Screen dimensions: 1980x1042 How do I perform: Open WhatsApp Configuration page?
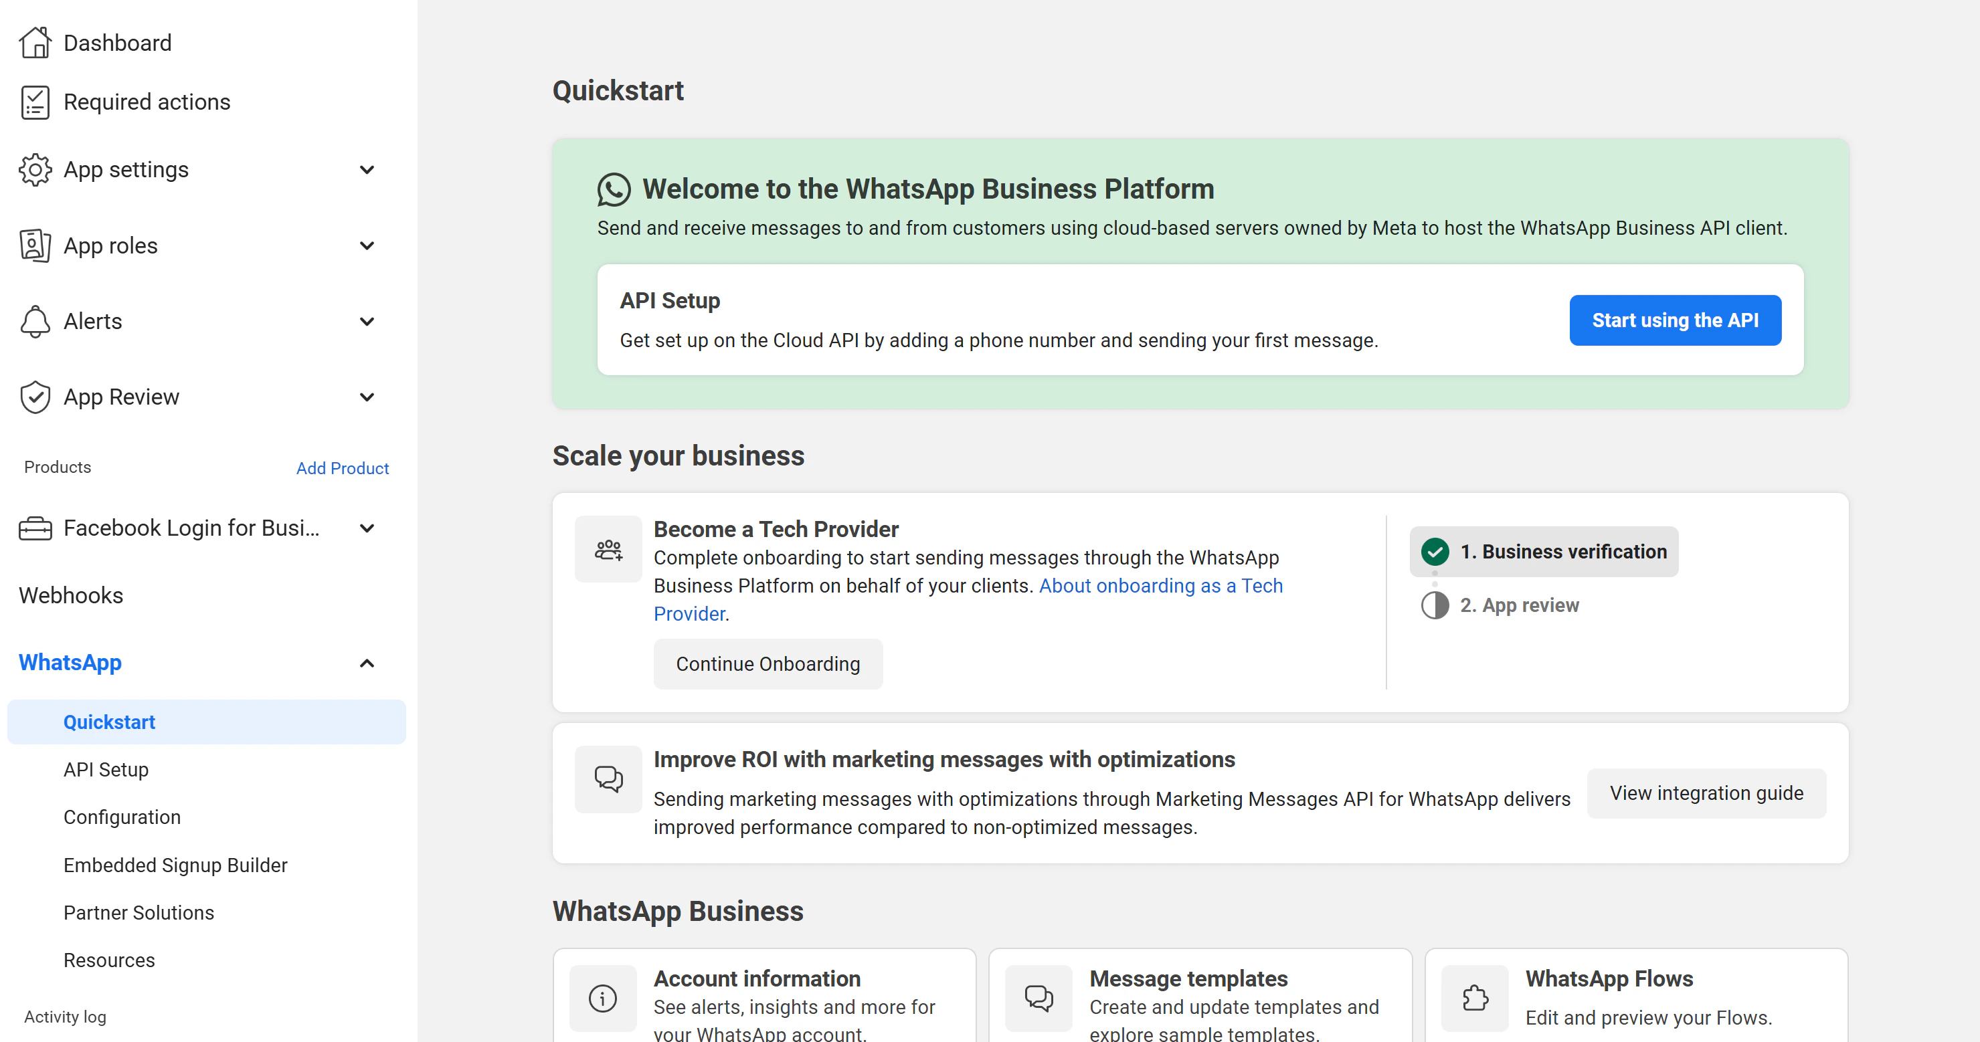pos(122,818)
